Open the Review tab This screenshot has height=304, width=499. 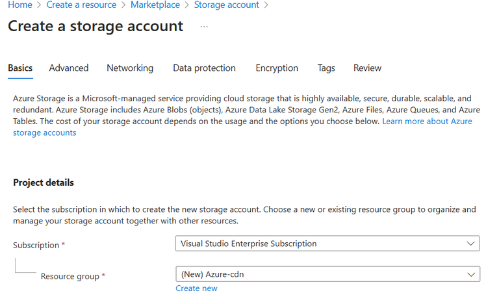tap(367, 68)
